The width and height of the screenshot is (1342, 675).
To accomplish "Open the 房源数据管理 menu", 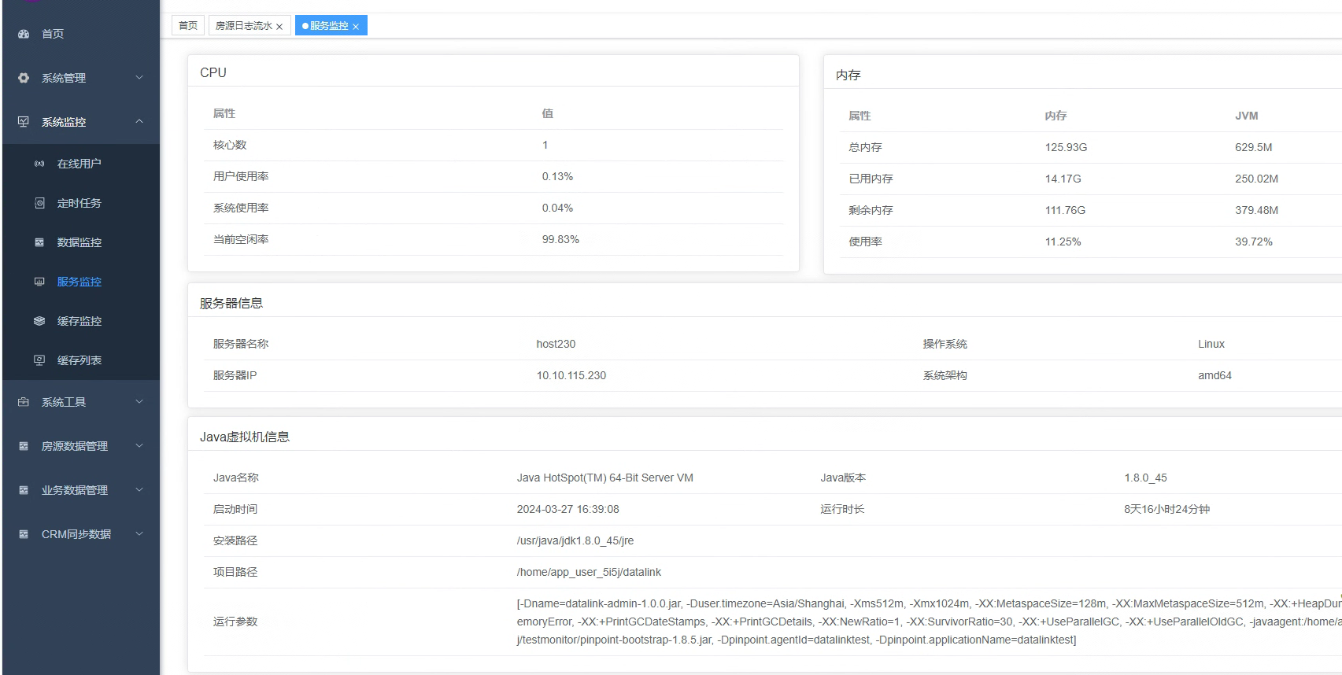I will click(x=81, y=446).
